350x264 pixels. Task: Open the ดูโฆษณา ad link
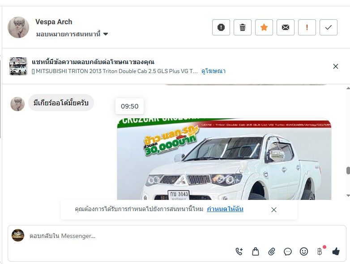(x=213, y=71)
